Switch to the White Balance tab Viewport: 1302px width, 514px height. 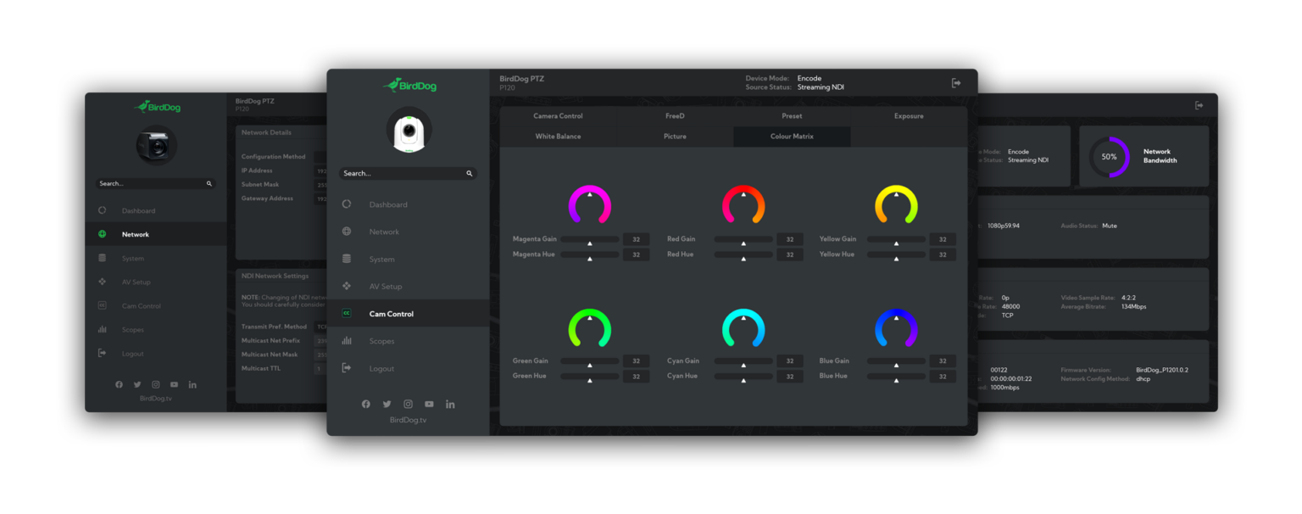point(558,137)
